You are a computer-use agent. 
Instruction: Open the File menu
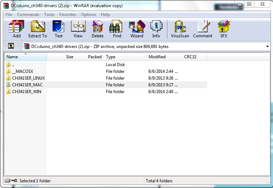point(9,15)
